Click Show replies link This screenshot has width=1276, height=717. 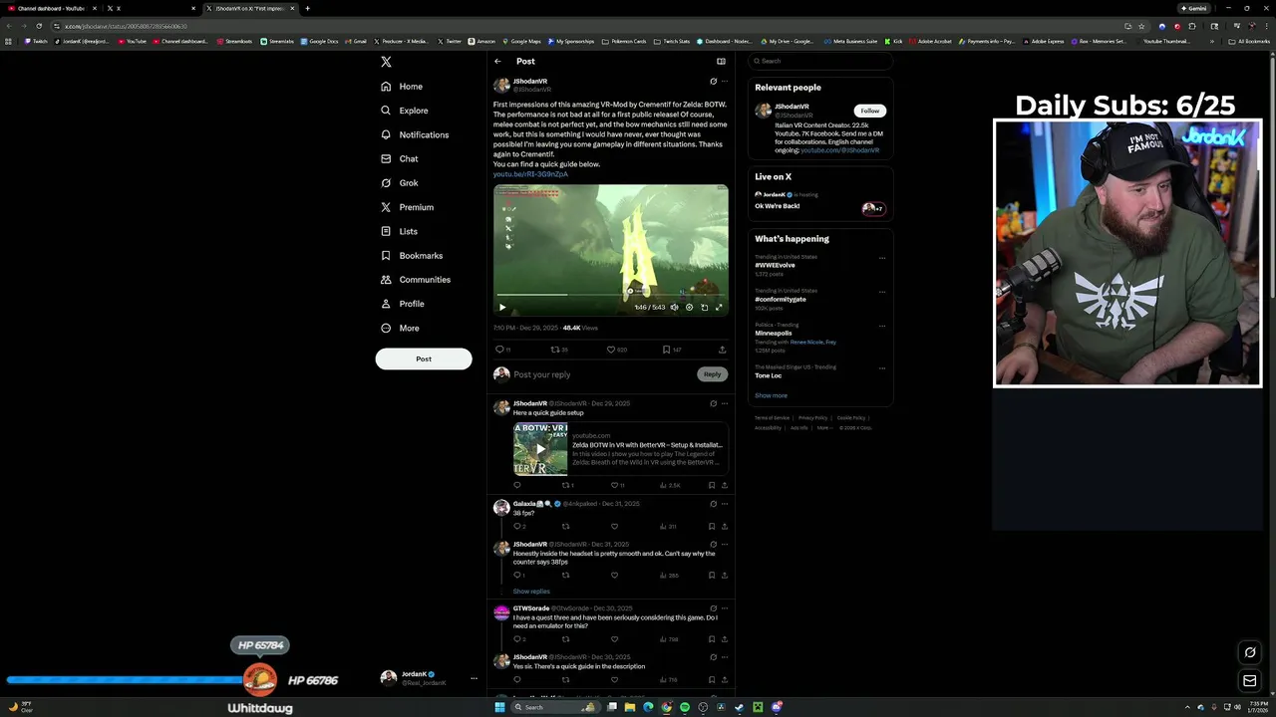click(x=531, y=592)
